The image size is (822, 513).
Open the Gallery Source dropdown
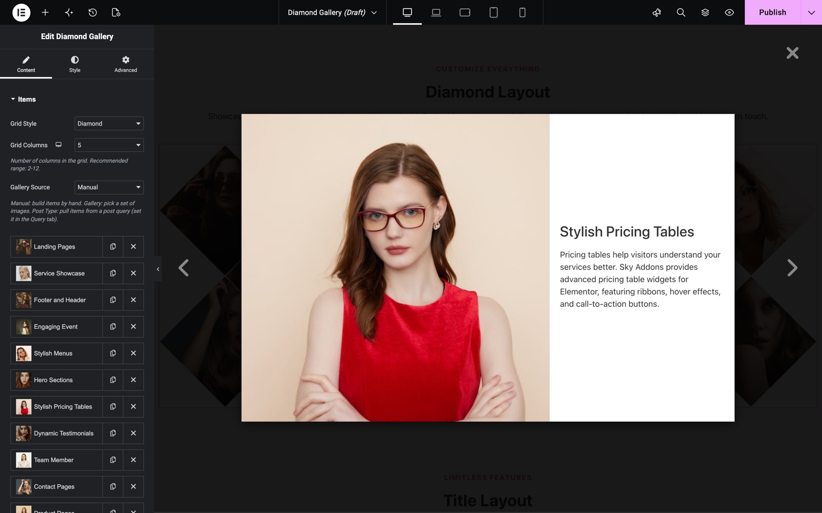[109, 187]
